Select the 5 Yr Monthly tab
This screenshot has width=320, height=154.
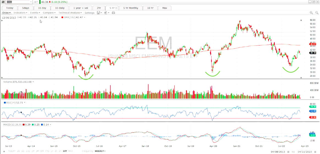[x=131, y=8]
